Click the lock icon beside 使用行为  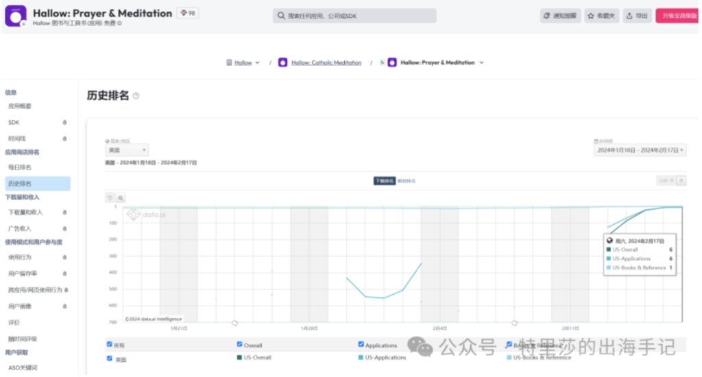65,258
